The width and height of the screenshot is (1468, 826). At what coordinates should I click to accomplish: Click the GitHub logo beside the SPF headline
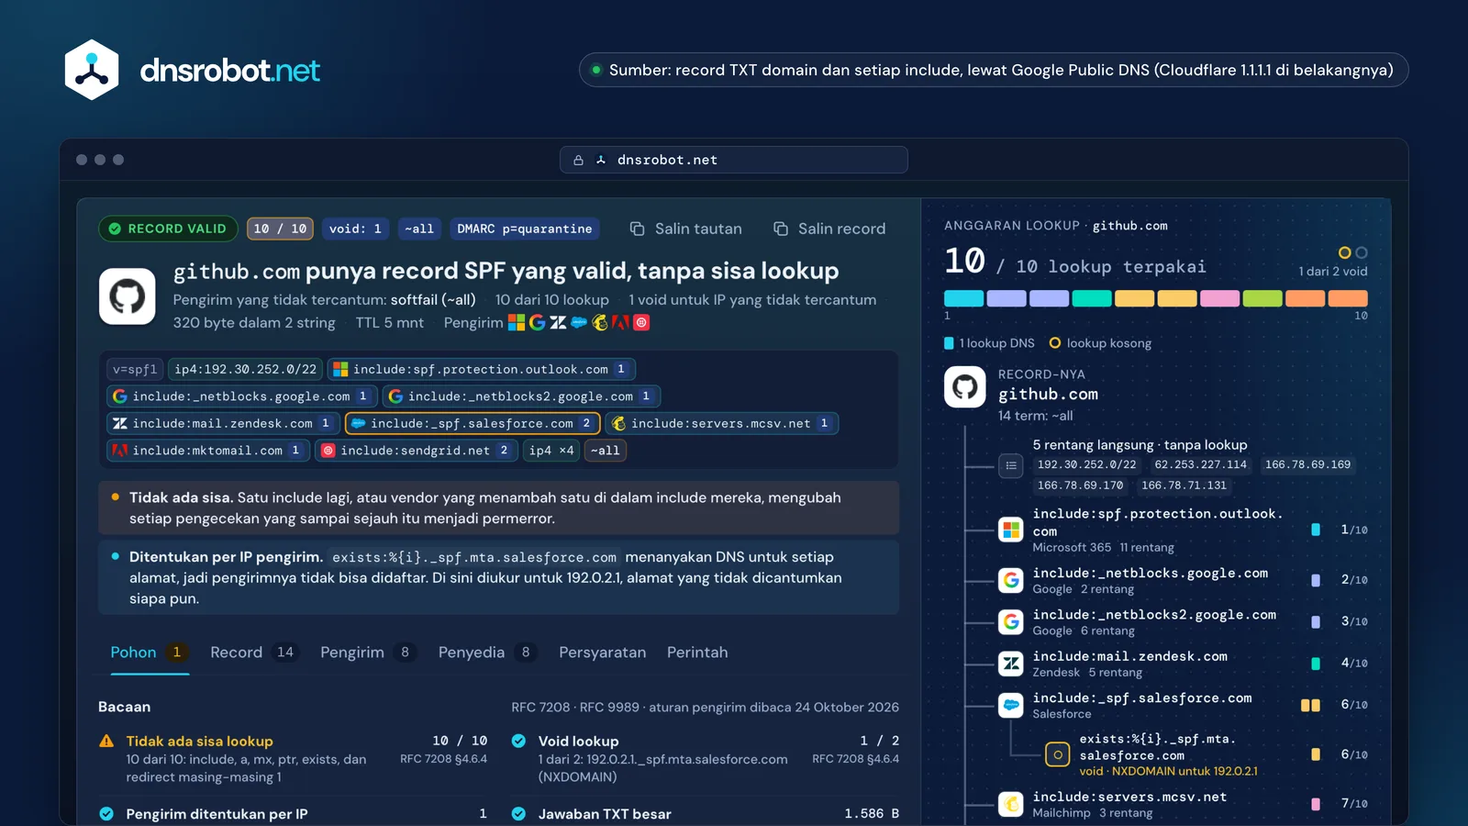127,296
